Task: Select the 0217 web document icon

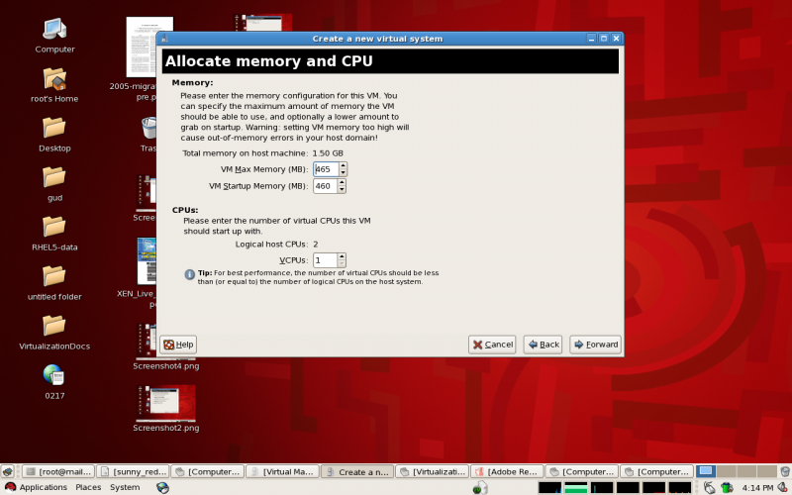Action: (x=54, y=375)
